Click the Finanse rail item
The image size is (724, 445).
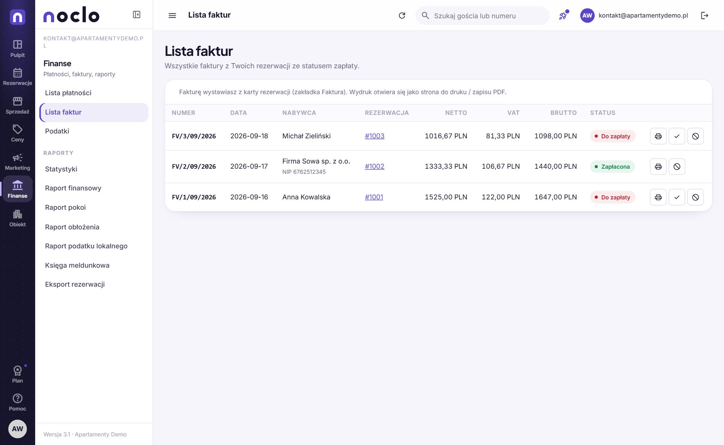[17, 189]
